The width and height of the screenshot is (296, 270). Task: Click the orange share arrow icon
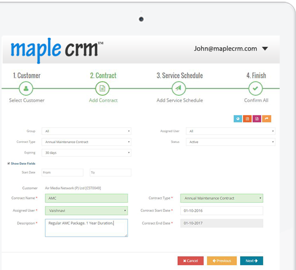tap(266, 119)
